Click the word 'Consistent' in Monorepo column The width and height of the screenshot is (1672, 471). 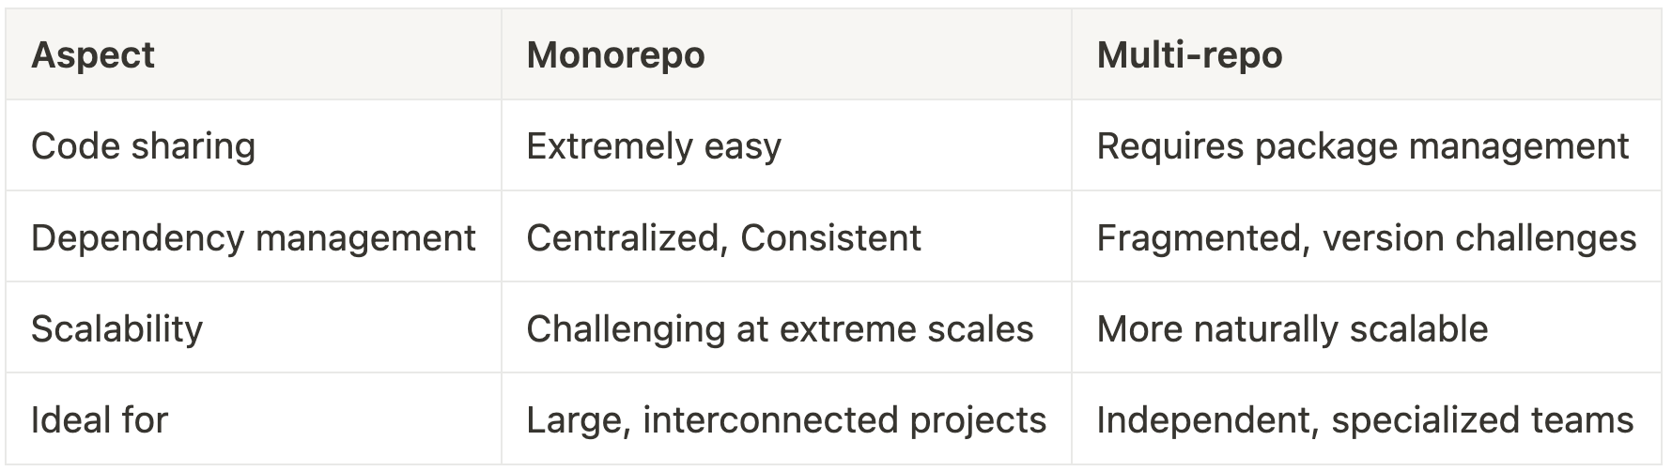(830, 237)
